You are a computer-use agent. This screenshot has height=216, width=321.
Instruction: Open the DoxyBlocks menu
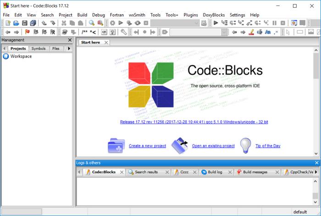214,15
